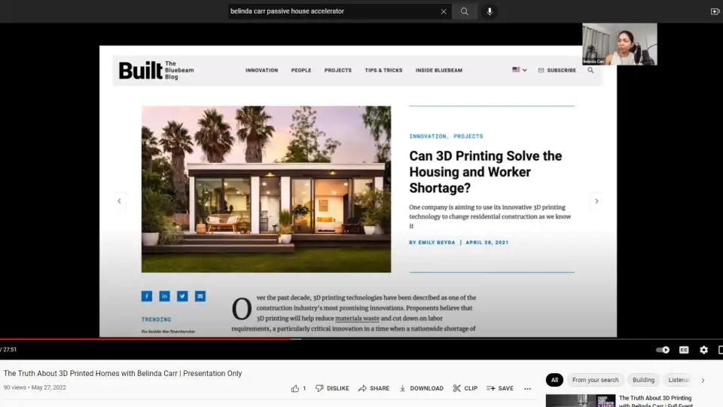
Task: Open the Create video icon
Action: point(715,11)
